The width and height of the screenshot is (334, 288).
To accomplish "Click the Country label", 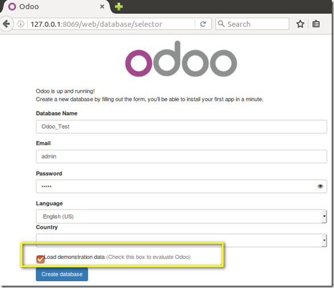I will (47, 227).
